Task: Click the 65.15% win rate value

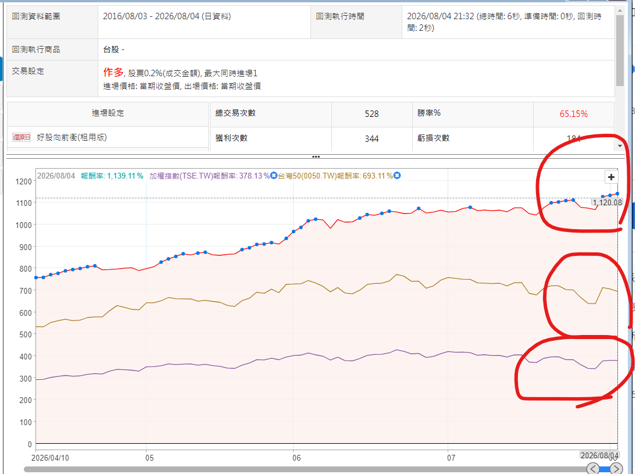Action: [574, 114]
